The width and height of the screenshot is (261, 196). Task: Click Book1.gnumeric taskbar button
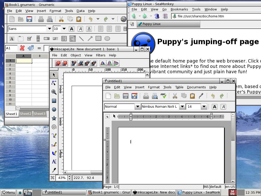coord(109,192)
